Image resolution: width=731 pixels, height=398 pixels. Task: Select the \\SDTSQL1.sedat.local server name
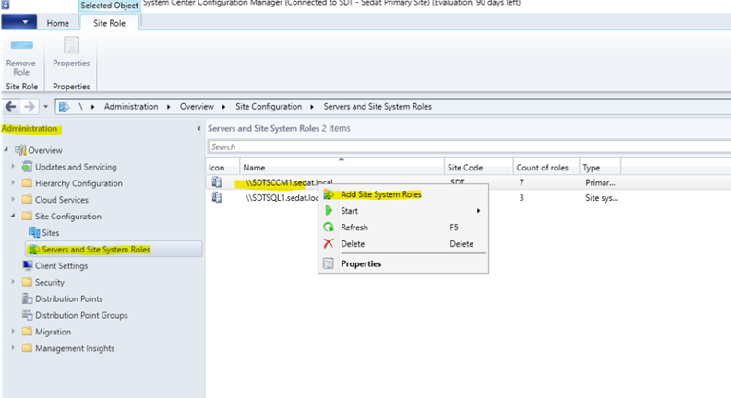[282, 198]
